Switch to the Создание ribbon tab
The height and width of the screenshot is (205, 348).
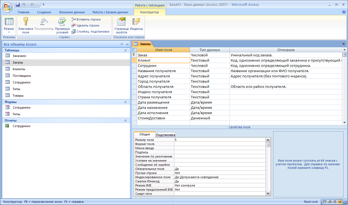click(x=44, y=12)
